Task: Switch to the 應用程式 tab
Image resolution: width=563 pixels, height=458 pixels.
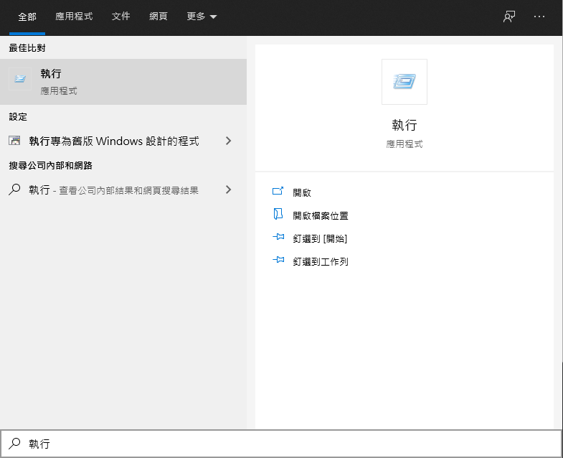Action: pos(74,17)
